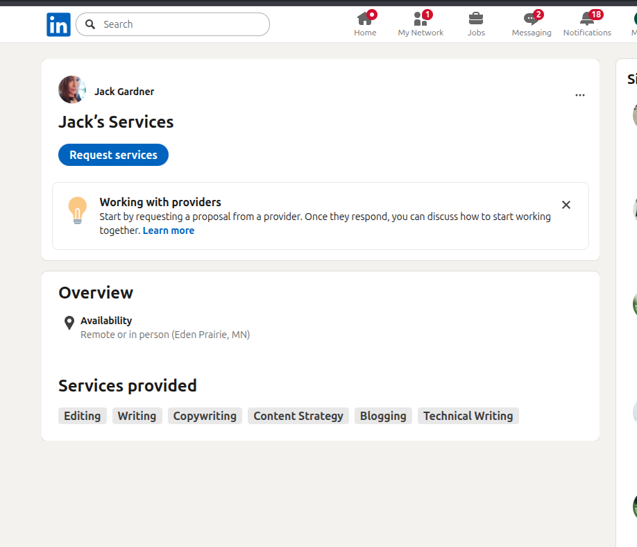Choose the Content Strategy service tag
The width and height of the screenshot is (637, 547).
click(298, 416)
